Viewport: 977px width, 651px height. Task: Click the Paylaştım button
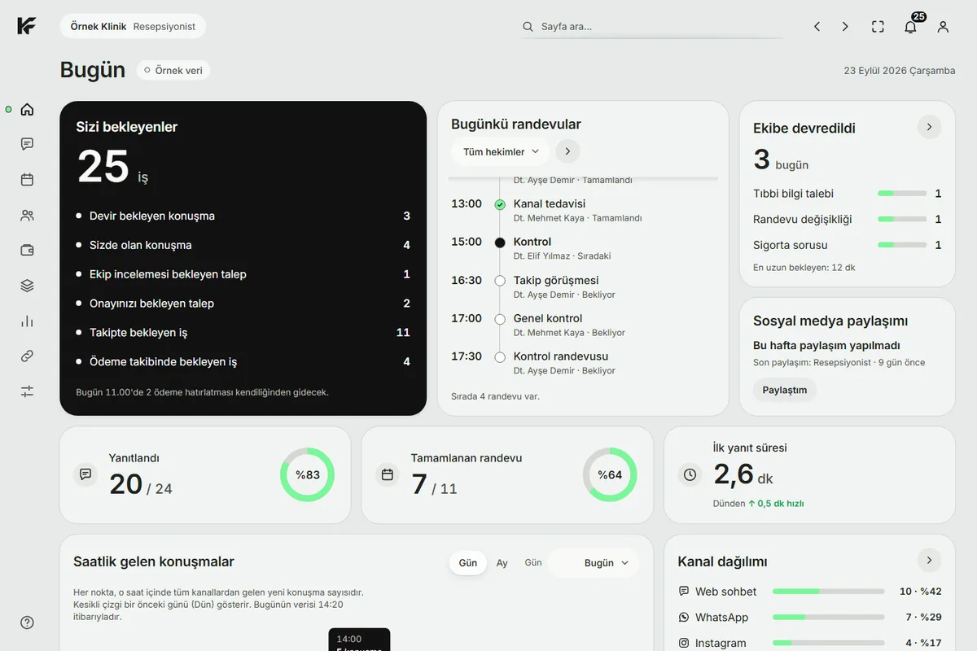click(x=785, y=390)
